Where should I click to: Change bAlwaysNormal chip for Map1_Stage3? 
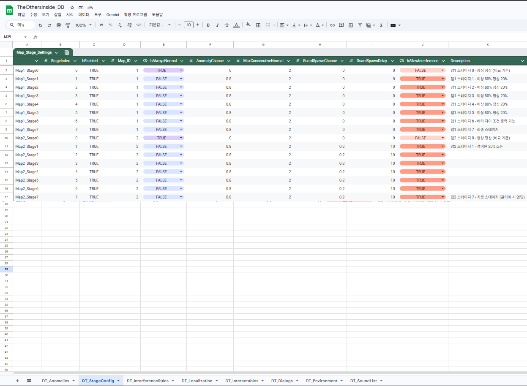[164, 96]
